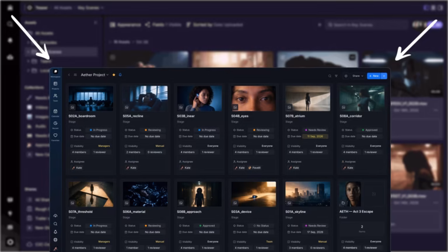This screenshot has height=252, width=448.
Task: Select Kate assignee chip on S03B_inear
Action: [x=185, y=168]
